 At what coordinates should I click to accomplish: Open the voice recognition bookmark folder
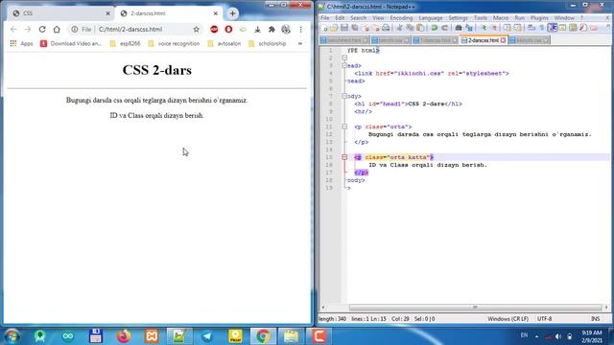(x=174, y=43)
